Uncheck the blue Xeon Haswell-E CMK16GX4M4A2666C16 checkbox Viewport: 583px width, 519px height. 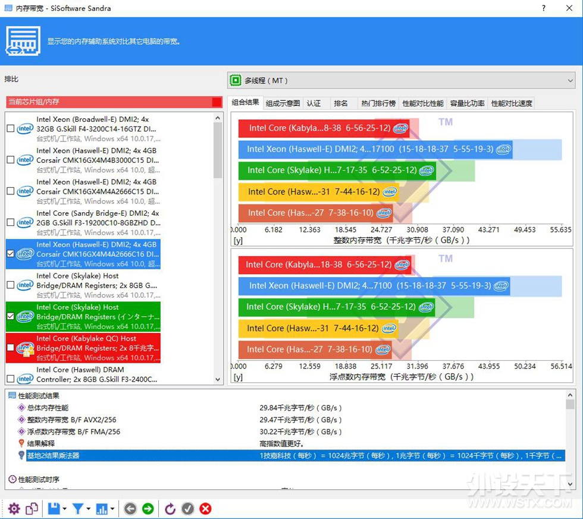click(x=11, y=253)
